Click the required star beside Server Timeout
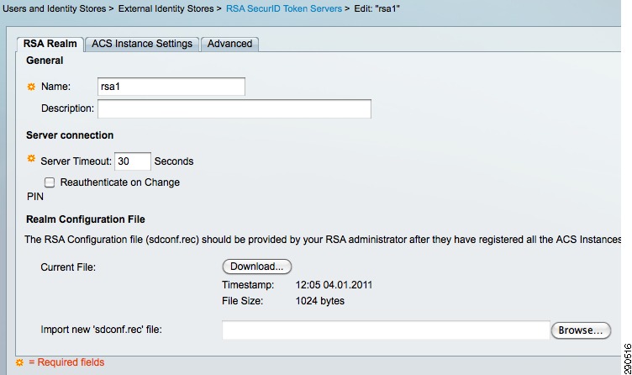The width and height of the screenshot is (632, 375). click(31, 158)
